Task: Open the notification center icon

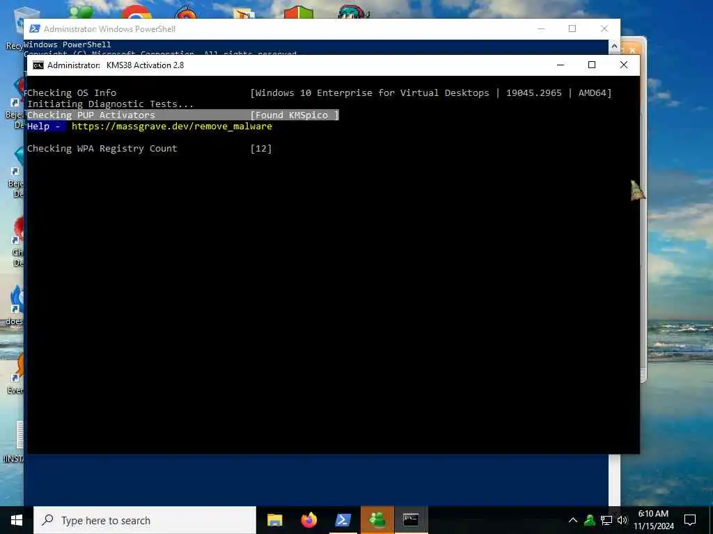Action: pos(690,520)
